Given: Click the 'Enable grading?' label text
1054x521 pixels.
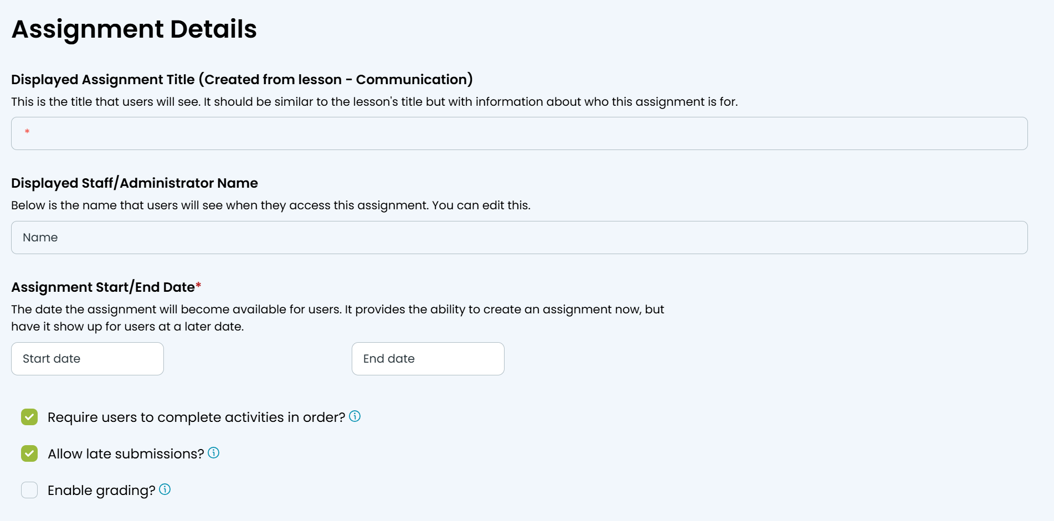Looking at the screenshot, I should coord(101,491).
